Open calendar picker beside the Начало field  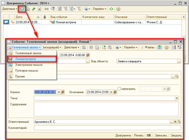click(x=63, y=92)
